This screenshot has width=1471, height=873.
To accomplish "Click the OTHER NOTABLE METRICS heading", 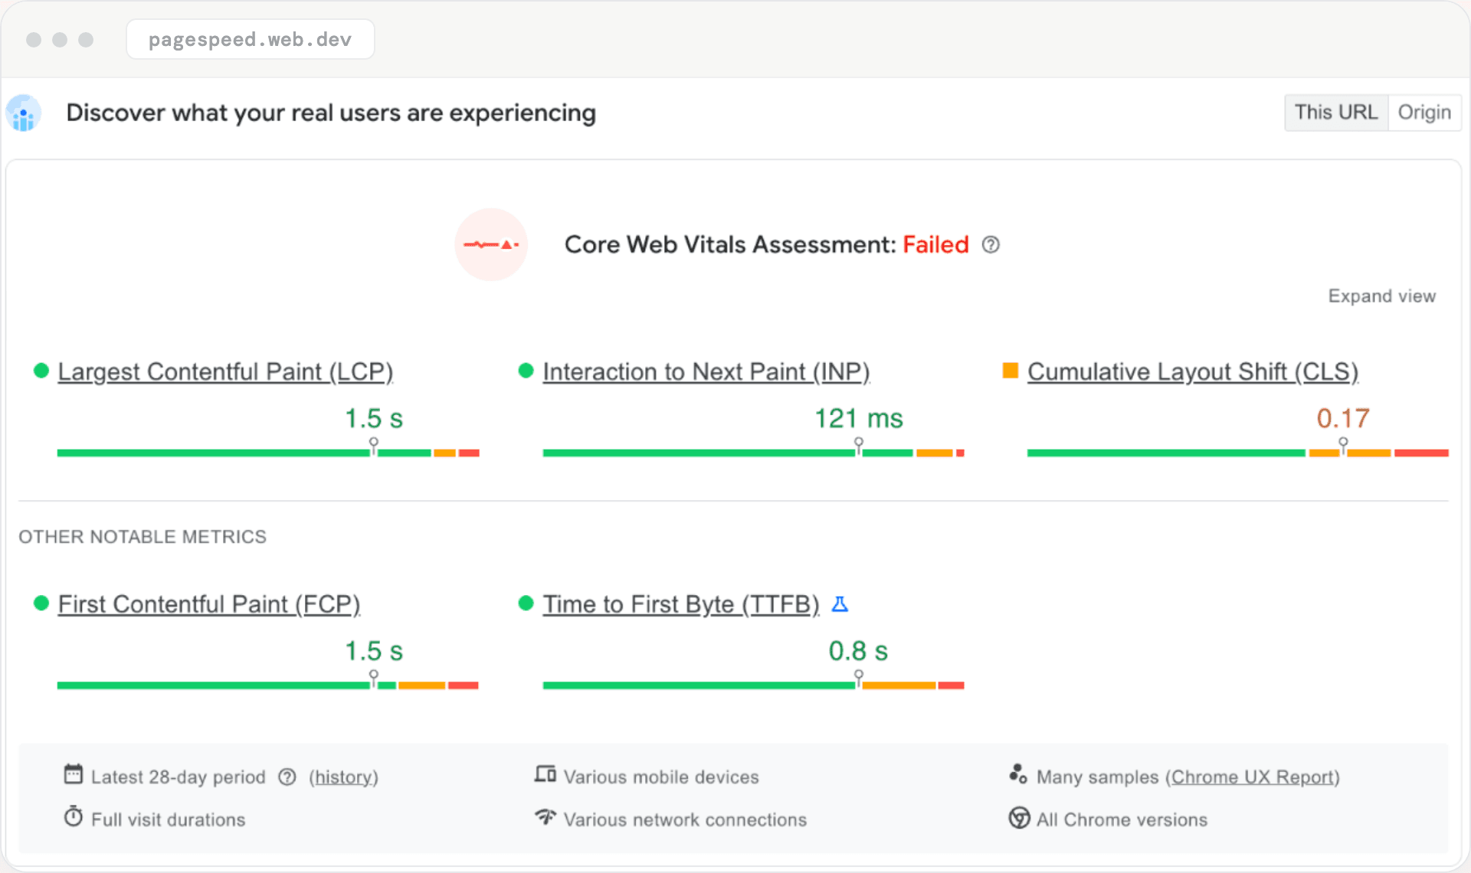I will click(x=143, y=537).
